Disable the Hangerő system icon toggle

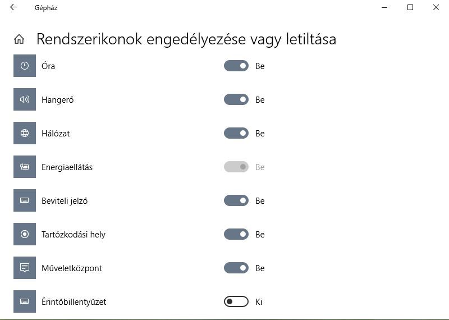pyautogui.click(x=236, y=100)
